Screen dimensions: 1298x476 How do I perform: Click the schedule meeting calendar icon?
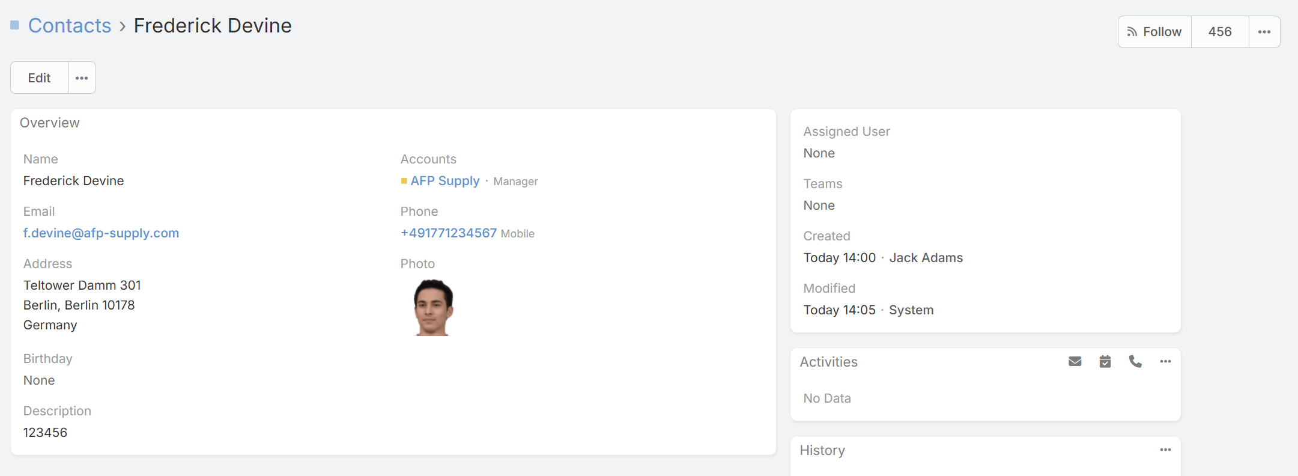tap(1105, 361)
